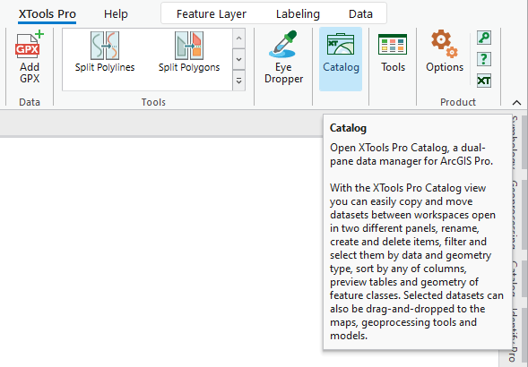Image resolution: width=528 pixels, height=367 pixels.
Task: Select the Split Polylines tool
Action: click(x=105, y=52)
